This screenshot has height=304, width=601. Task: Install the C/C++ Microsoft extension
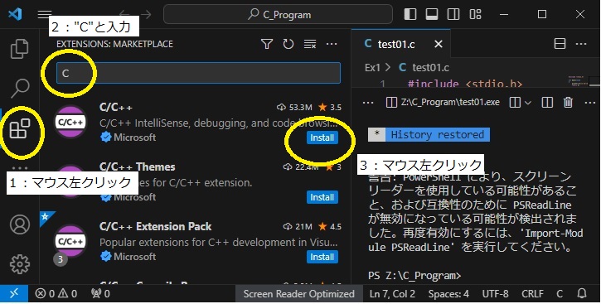(322, 138)
